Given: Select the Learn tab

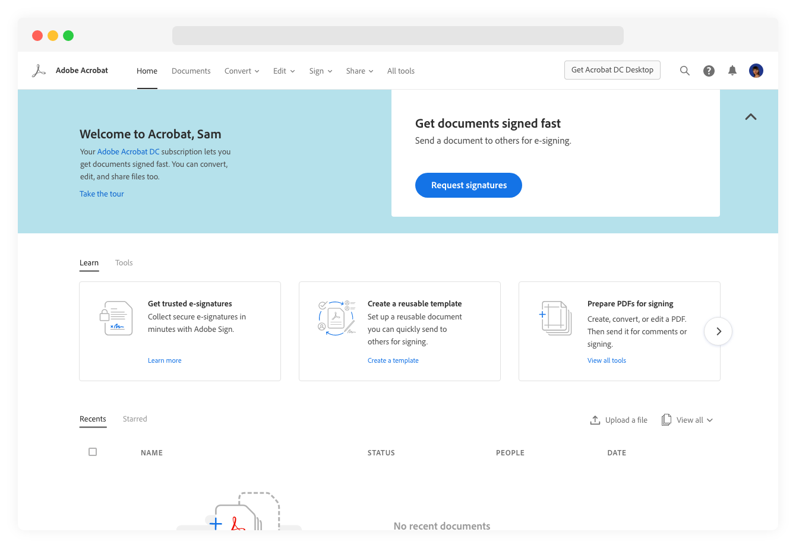Looking at the screenshot, I should coord(89,263).
